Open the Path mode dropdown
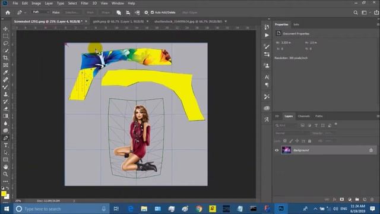This screenshot has width=380, height=214. (40, 12)
